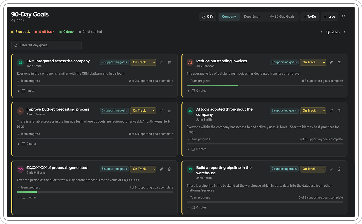The image size is (362, 224).
Task: Delete the proposals generated goal
Action: click(x=169, y=169)
